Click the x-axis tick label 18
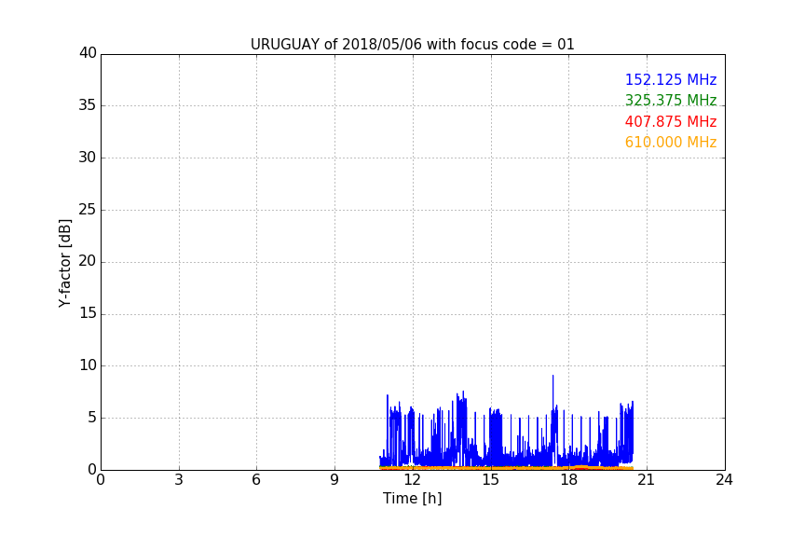 point(568,480)
